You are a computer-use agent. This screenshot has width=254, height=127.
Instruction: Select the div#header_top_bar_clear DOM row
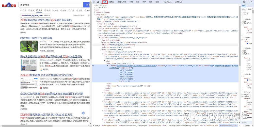click(x=165, y=45)
